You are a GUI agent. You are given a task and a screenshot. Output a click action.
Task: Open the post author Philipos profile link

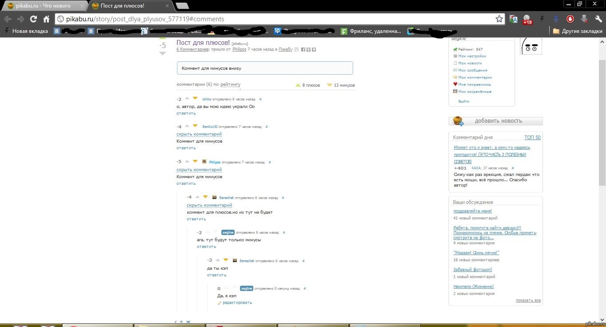click(239, 49)
